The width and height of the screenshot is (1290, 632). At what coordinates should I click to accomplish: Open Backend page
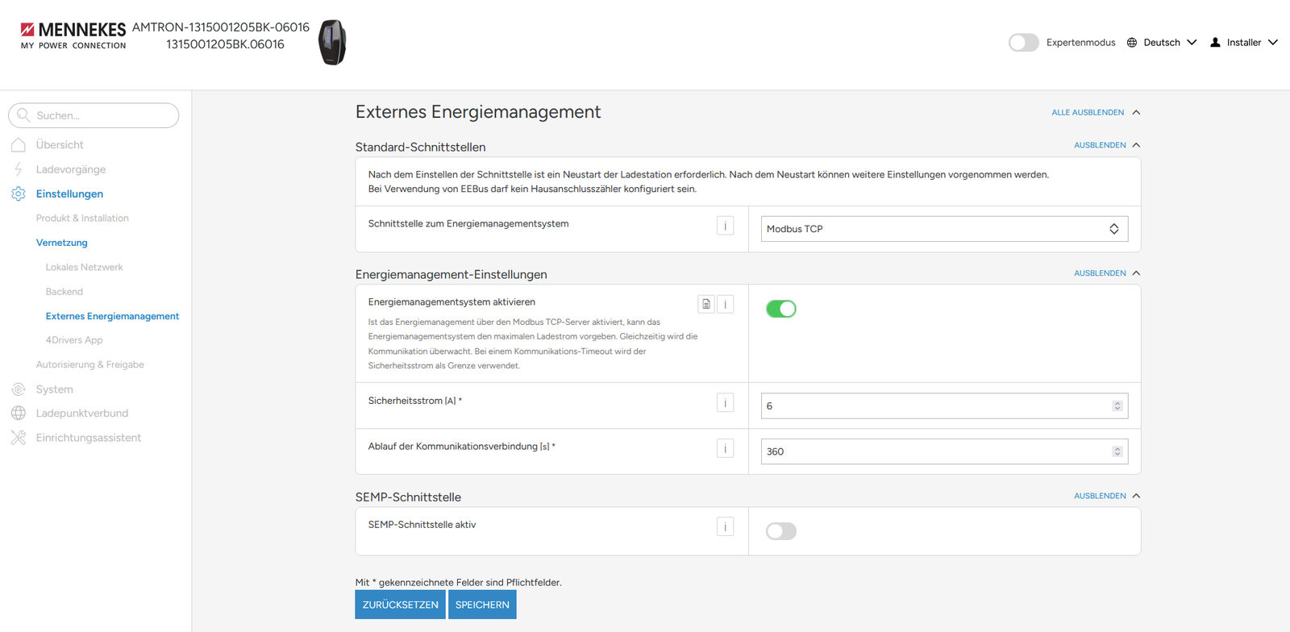tap(64, 292)
